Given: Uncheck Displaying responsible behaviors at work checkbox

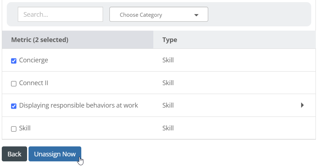Looking at the screenshot, I should coord(14,106).
